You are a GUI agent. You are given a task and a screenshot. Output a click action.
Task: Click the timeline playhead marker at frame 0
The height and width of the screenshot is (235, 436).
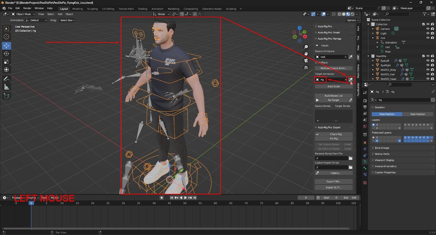tap(31, 203)
